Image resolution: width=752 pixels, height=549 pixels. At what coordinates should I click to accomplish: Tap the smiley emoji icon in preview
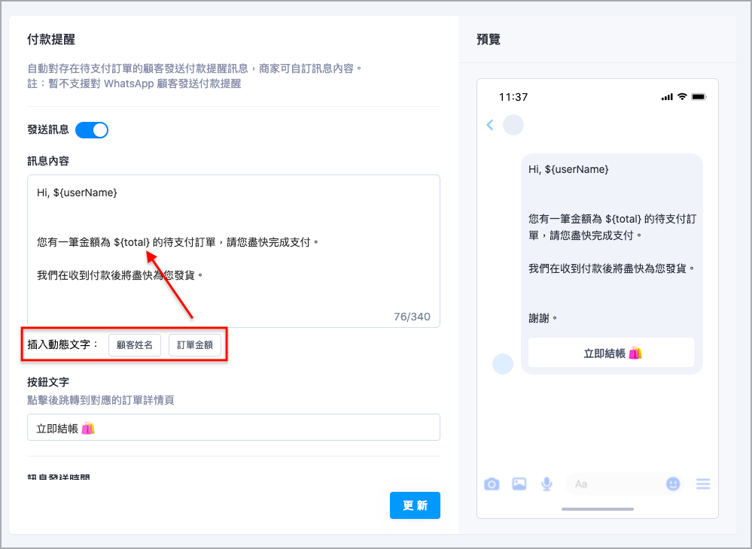673,484
